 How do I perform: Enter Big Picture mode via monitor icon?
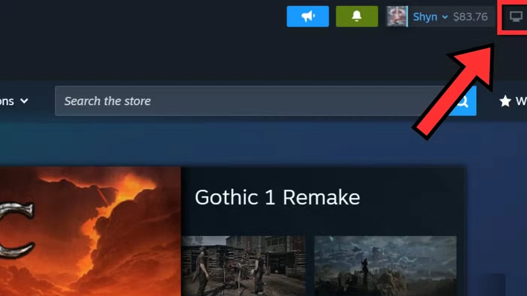[x=516, y=17]
